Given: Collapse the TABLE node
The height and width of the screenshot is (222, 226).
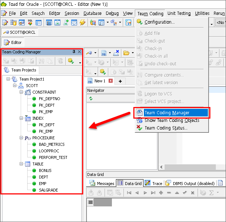Looking at the screenshot, I should point(21,164).
